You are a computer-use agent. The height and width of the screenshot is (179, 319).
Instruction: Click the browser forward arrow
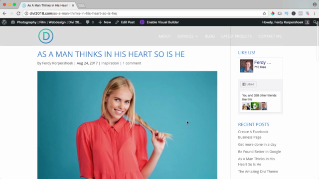click(11, 13)
